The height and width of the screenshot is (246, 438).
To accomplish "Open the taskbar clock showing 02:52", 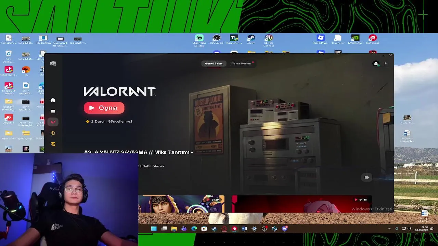I will [x=422, y=229].
